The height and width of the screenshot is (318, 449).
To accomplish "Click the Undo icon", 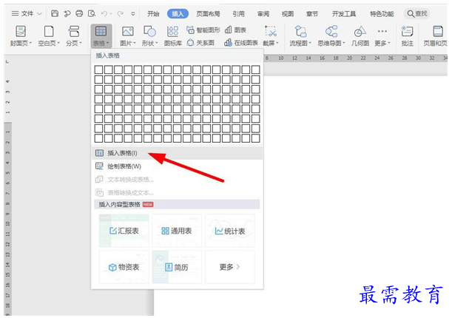I will [x=104, y=13].
